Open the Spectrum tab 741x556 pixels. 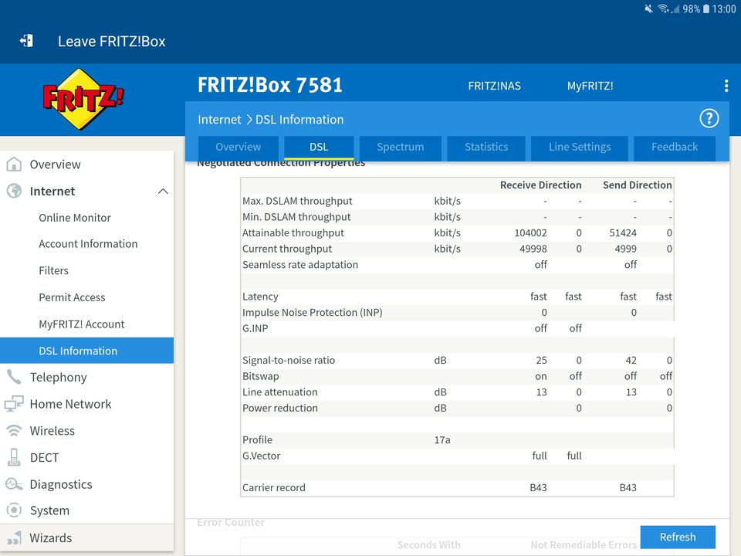tap(401, 147)
